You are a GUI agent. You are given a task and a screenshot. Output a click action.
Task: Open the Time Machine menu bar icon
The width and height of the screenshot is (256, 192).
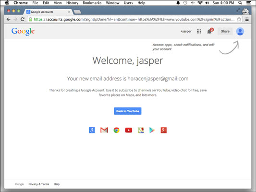pos(185,3)
